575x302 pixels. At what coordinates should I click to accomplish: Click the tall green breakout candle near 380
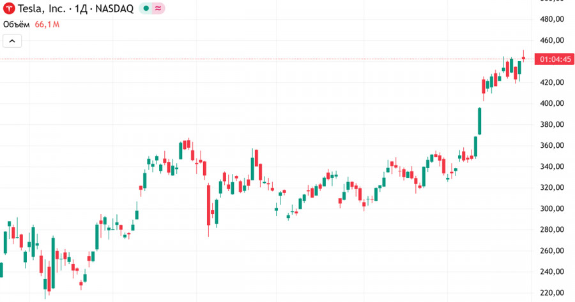pos(479,121)
